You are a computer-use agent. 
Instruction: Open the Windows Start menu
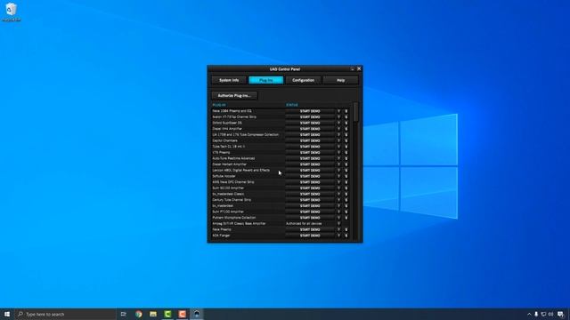point(7,314)
